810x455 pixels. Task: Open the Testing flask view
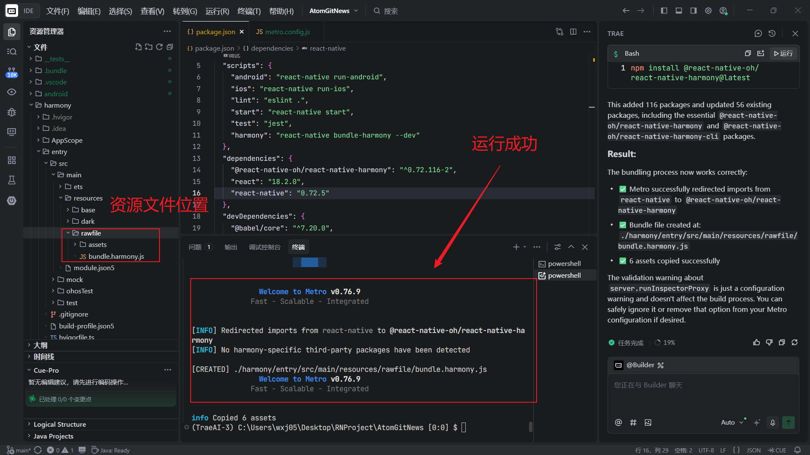pyautogui.click(x=12, y=180)
